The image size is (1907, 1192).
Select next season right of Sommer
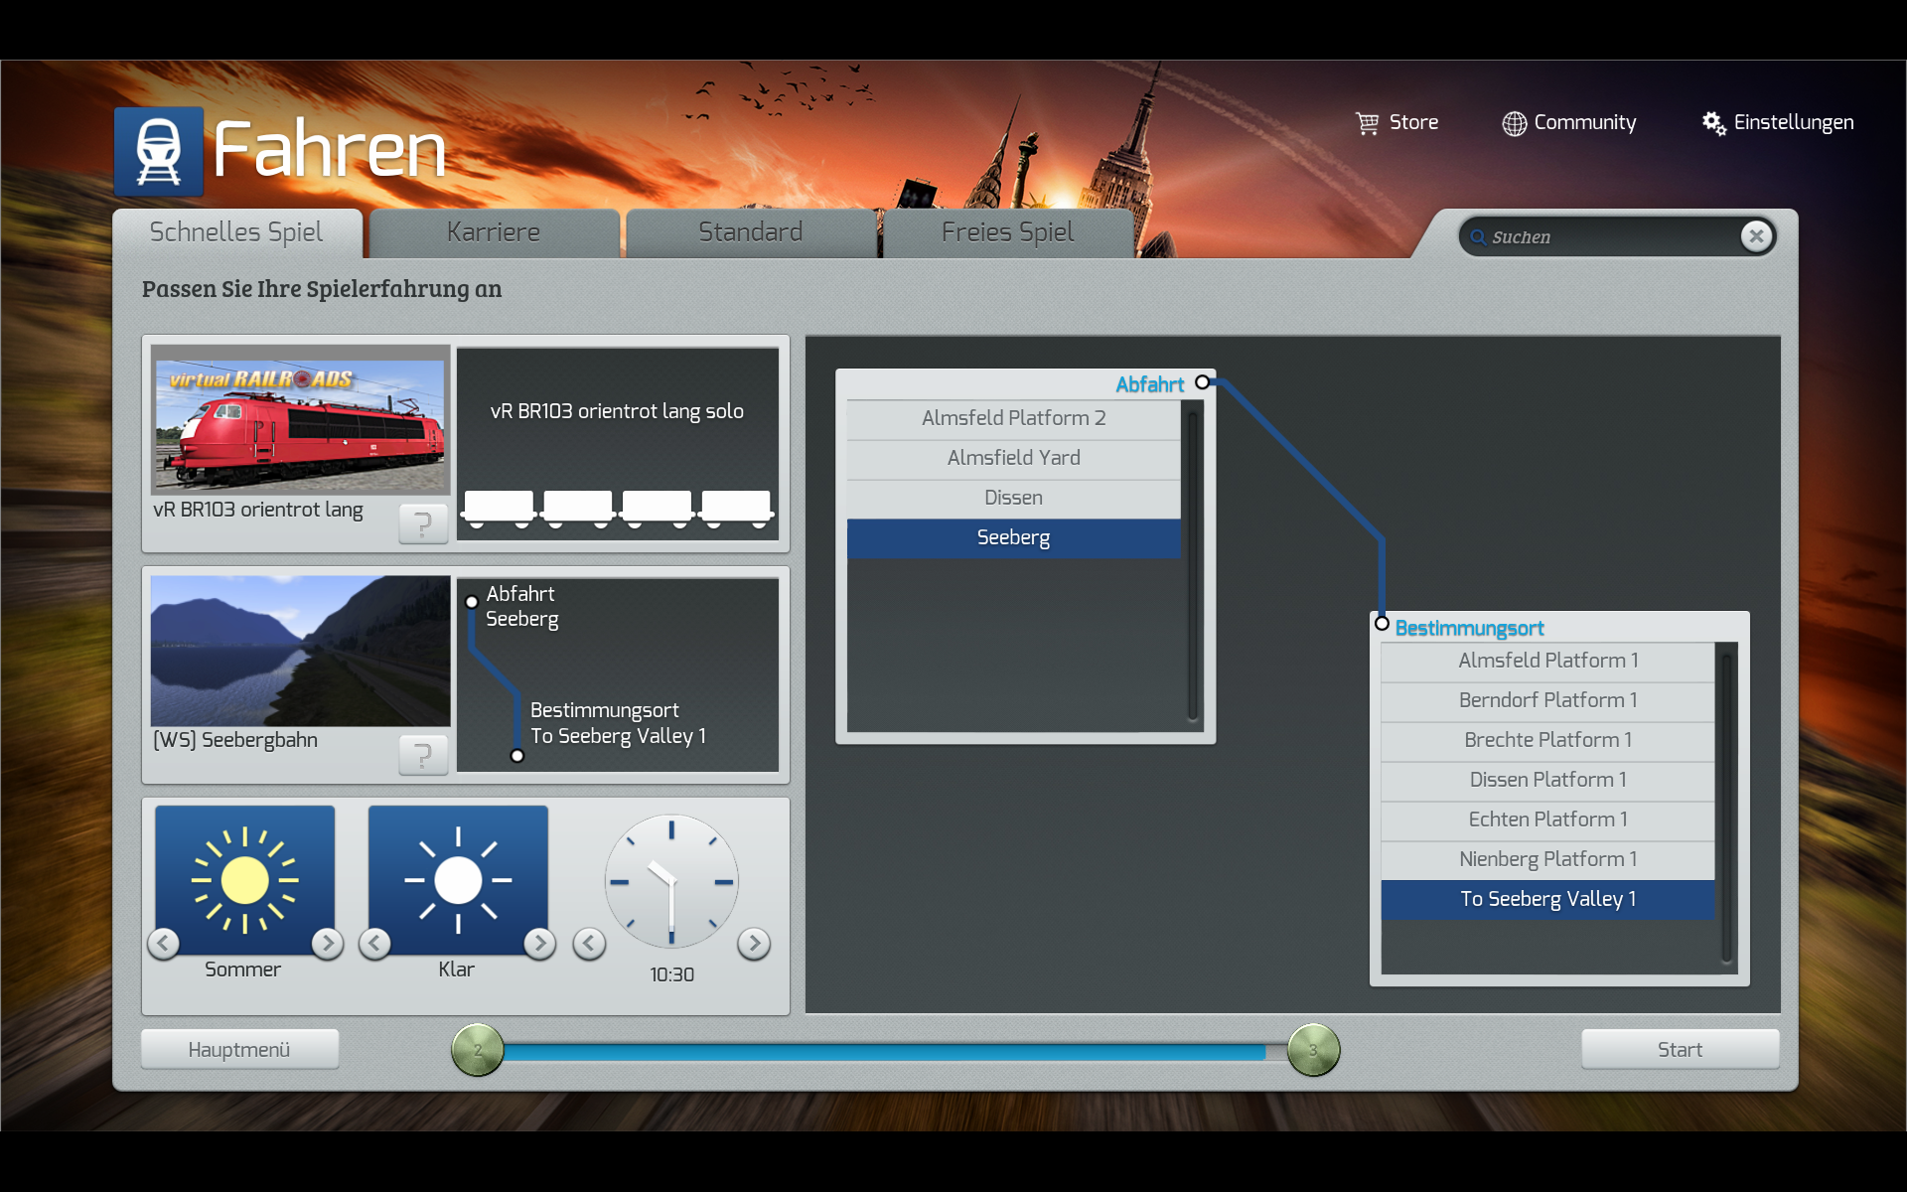pyautogui.click(x=327, y=943)
